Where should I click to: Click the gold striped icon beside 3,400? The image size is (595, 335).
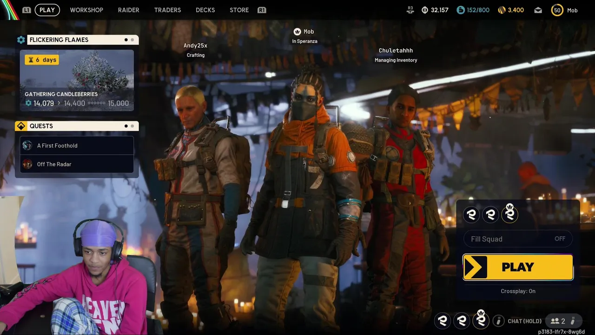[x=502, y=10]
